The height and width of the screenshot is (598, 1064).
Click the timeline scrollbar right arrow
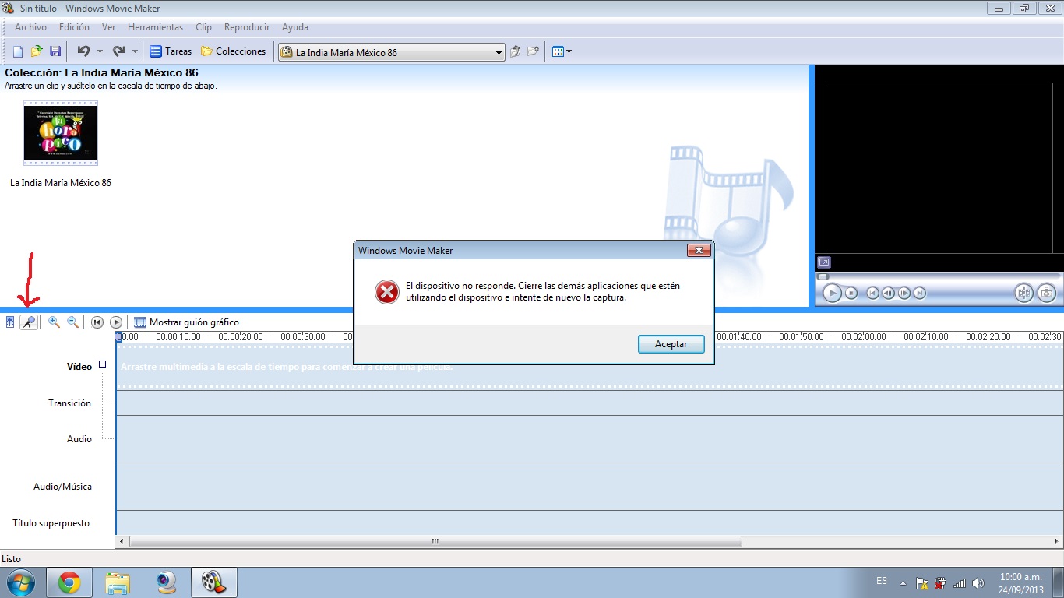[1057, 541]
